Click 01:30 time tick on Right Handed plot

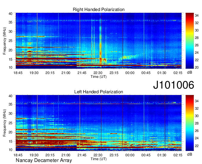pyautogui.click(x=162, y=73)
